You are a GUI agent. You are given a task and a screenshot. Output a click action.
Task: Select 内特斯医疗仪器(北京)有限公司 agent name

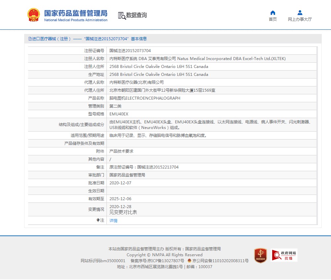pos(136,82)
